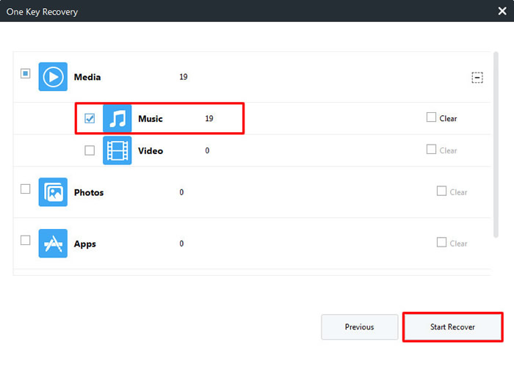Viewport: 514px width, 372px height.
Task: Click the Media play icon
Action: click(53, 76)
